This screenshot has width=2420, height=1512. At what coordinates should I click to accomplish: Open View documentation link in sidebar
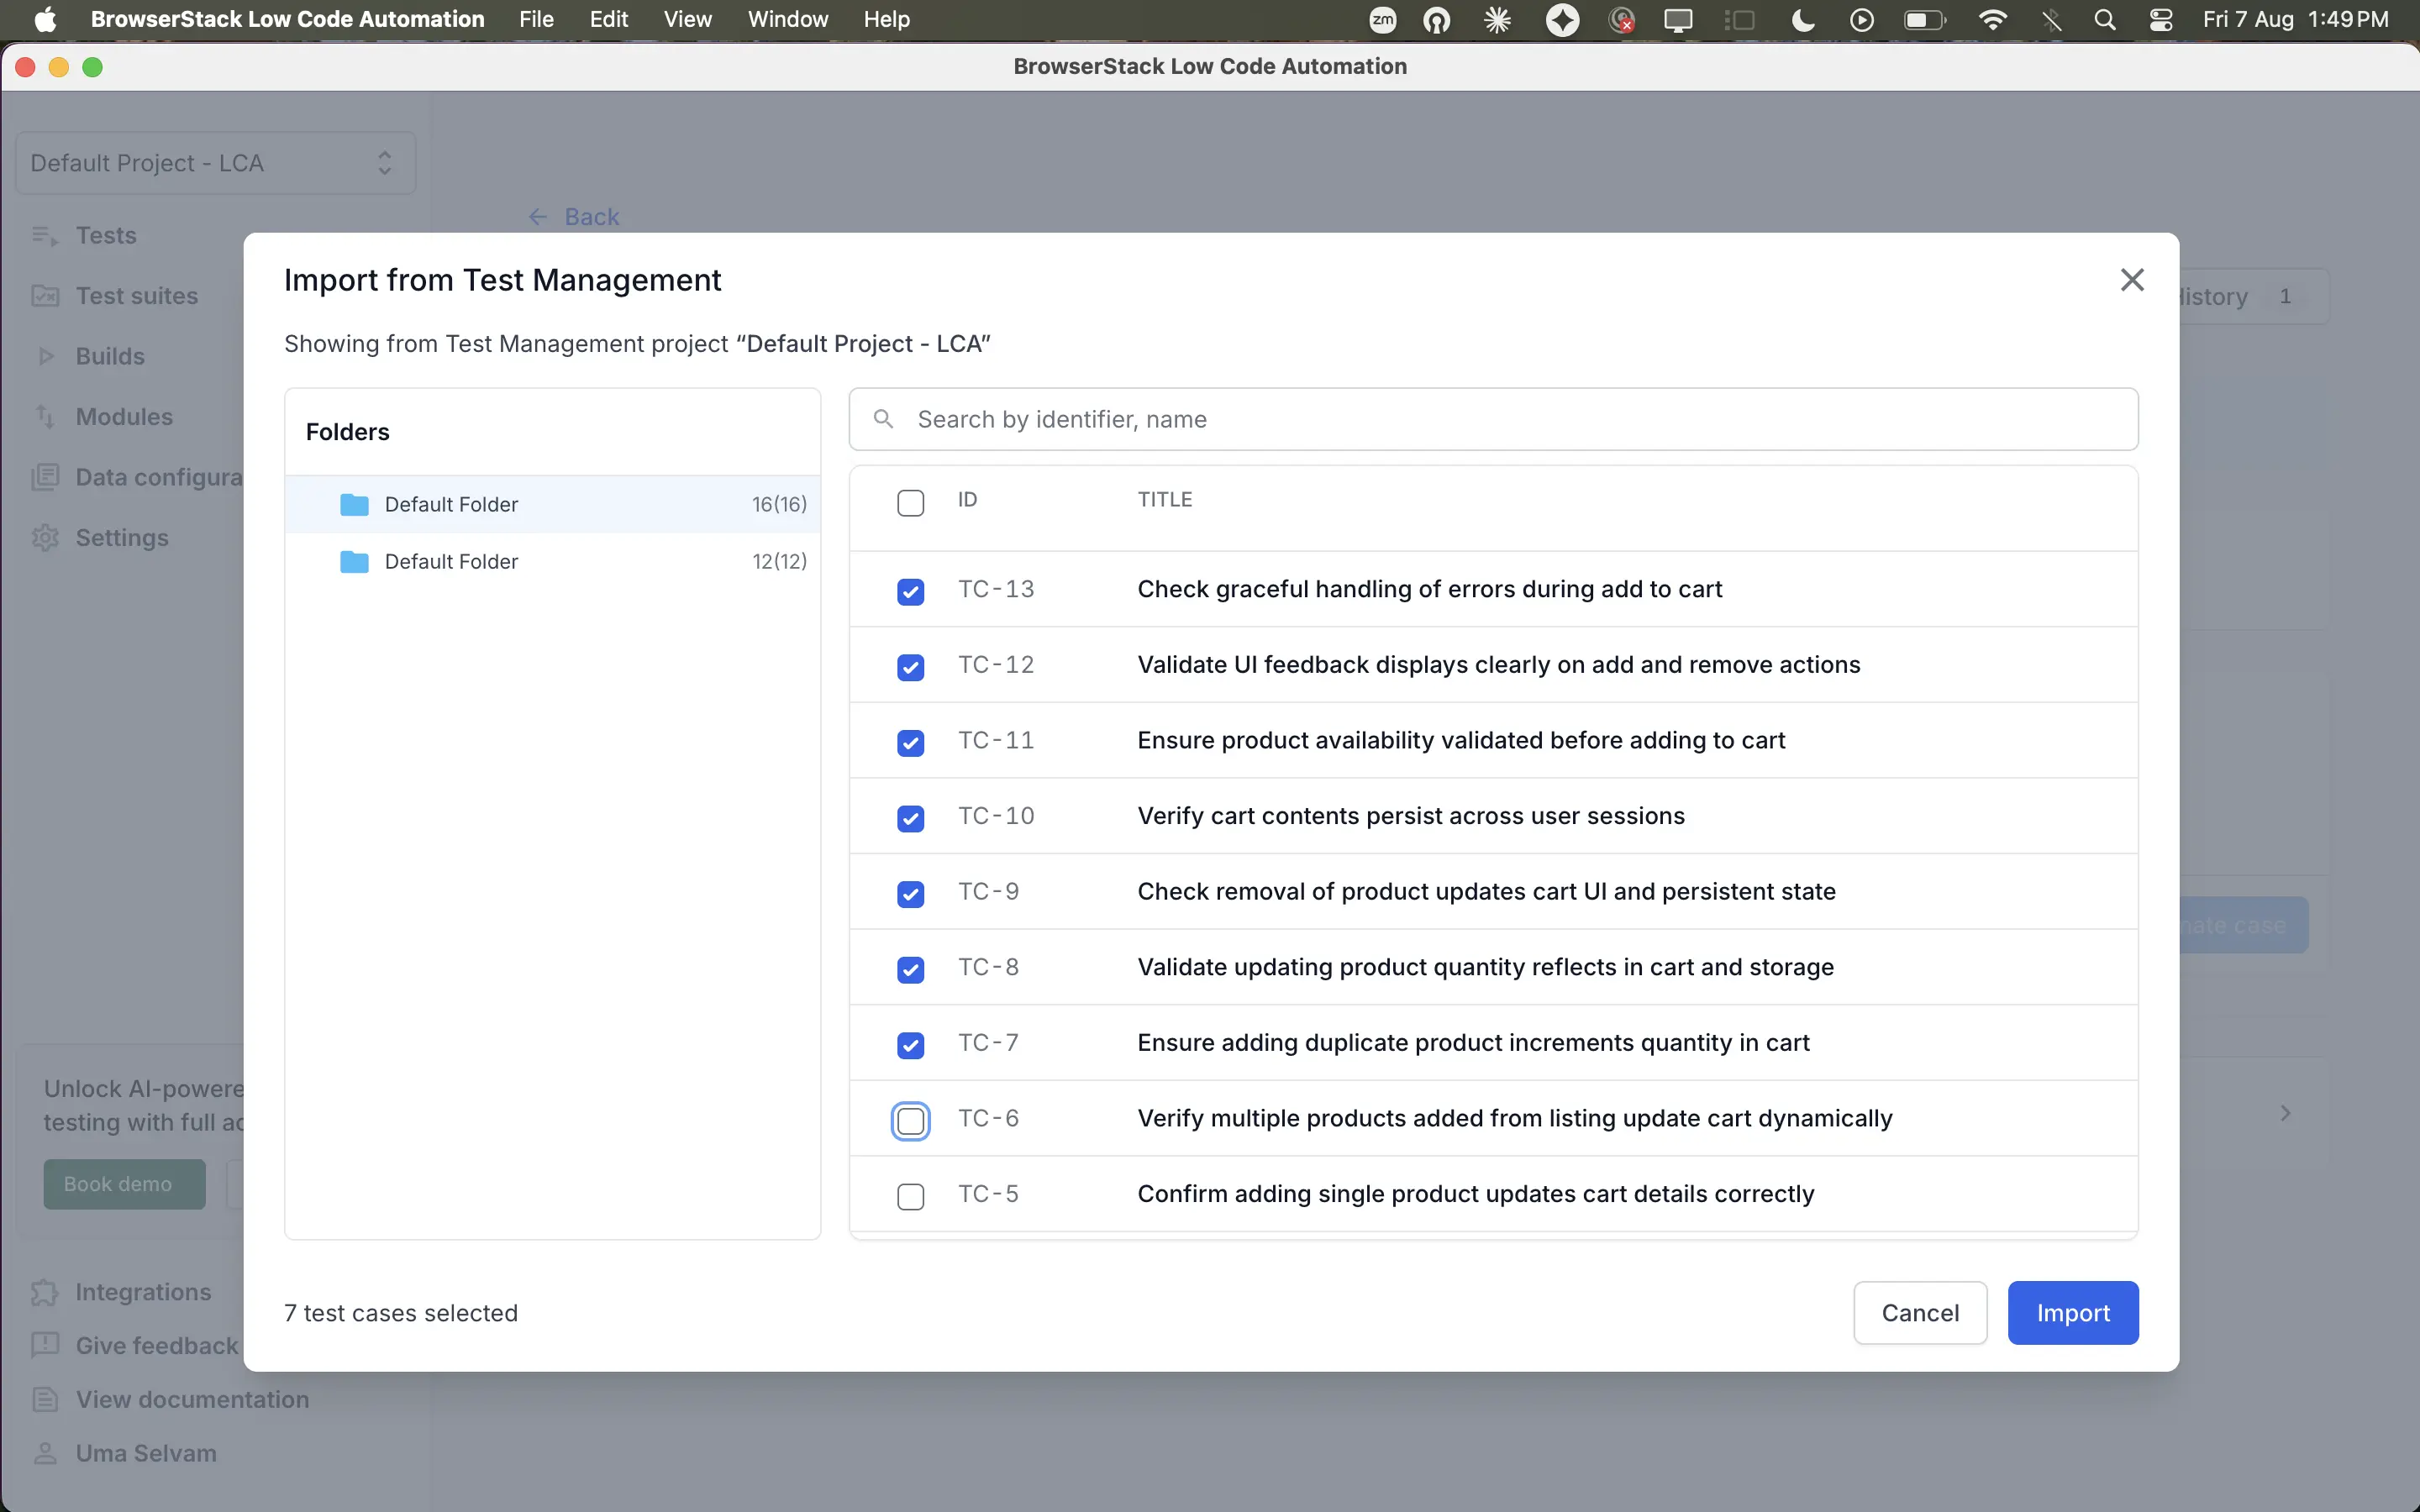pyautogui.click(x=192, y=1400)
